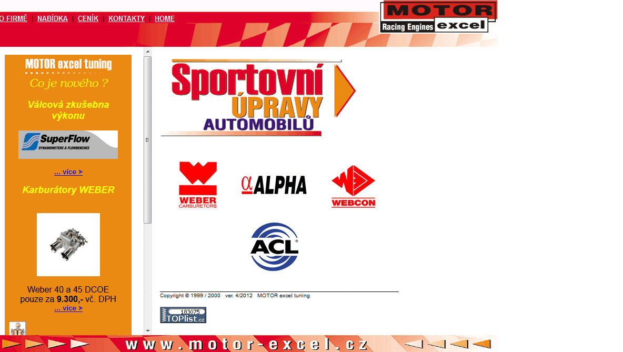Click the sidebar vertical scrollbar thumb
Viewport: 623px width, 352px height.
coord(148,140)
